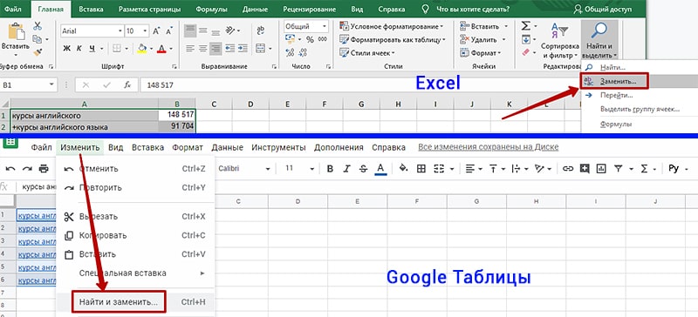The image size is (698, 317).
Task: Open Условное форматирование menu
Action: coord(391,26)
